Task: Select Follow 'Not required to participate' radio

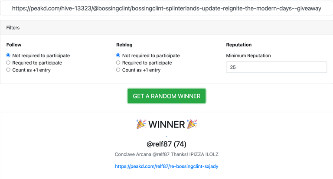Action: coord(8,55)
